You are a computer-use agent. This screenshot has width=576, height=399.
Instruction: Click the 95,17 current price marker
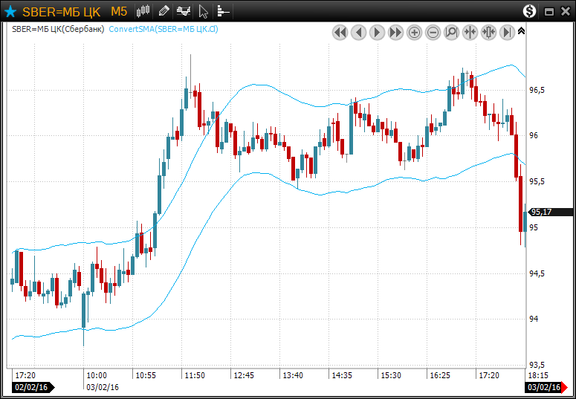click(x=542, y=213)
